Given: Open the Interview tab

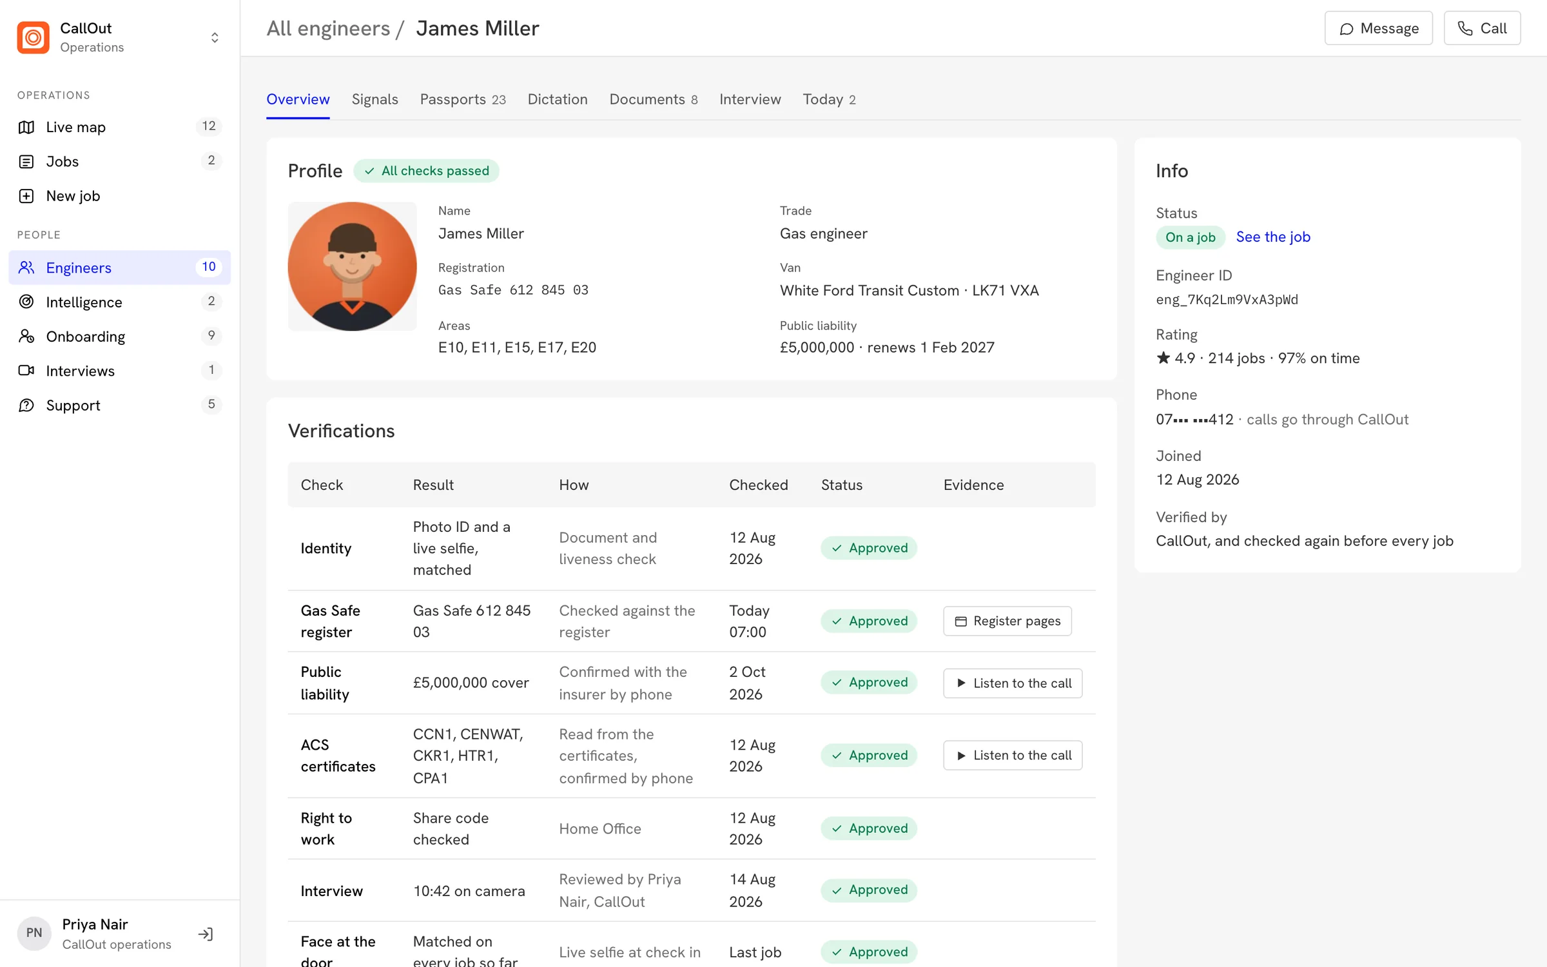Looking at the screenshot, I should [750, 99].
